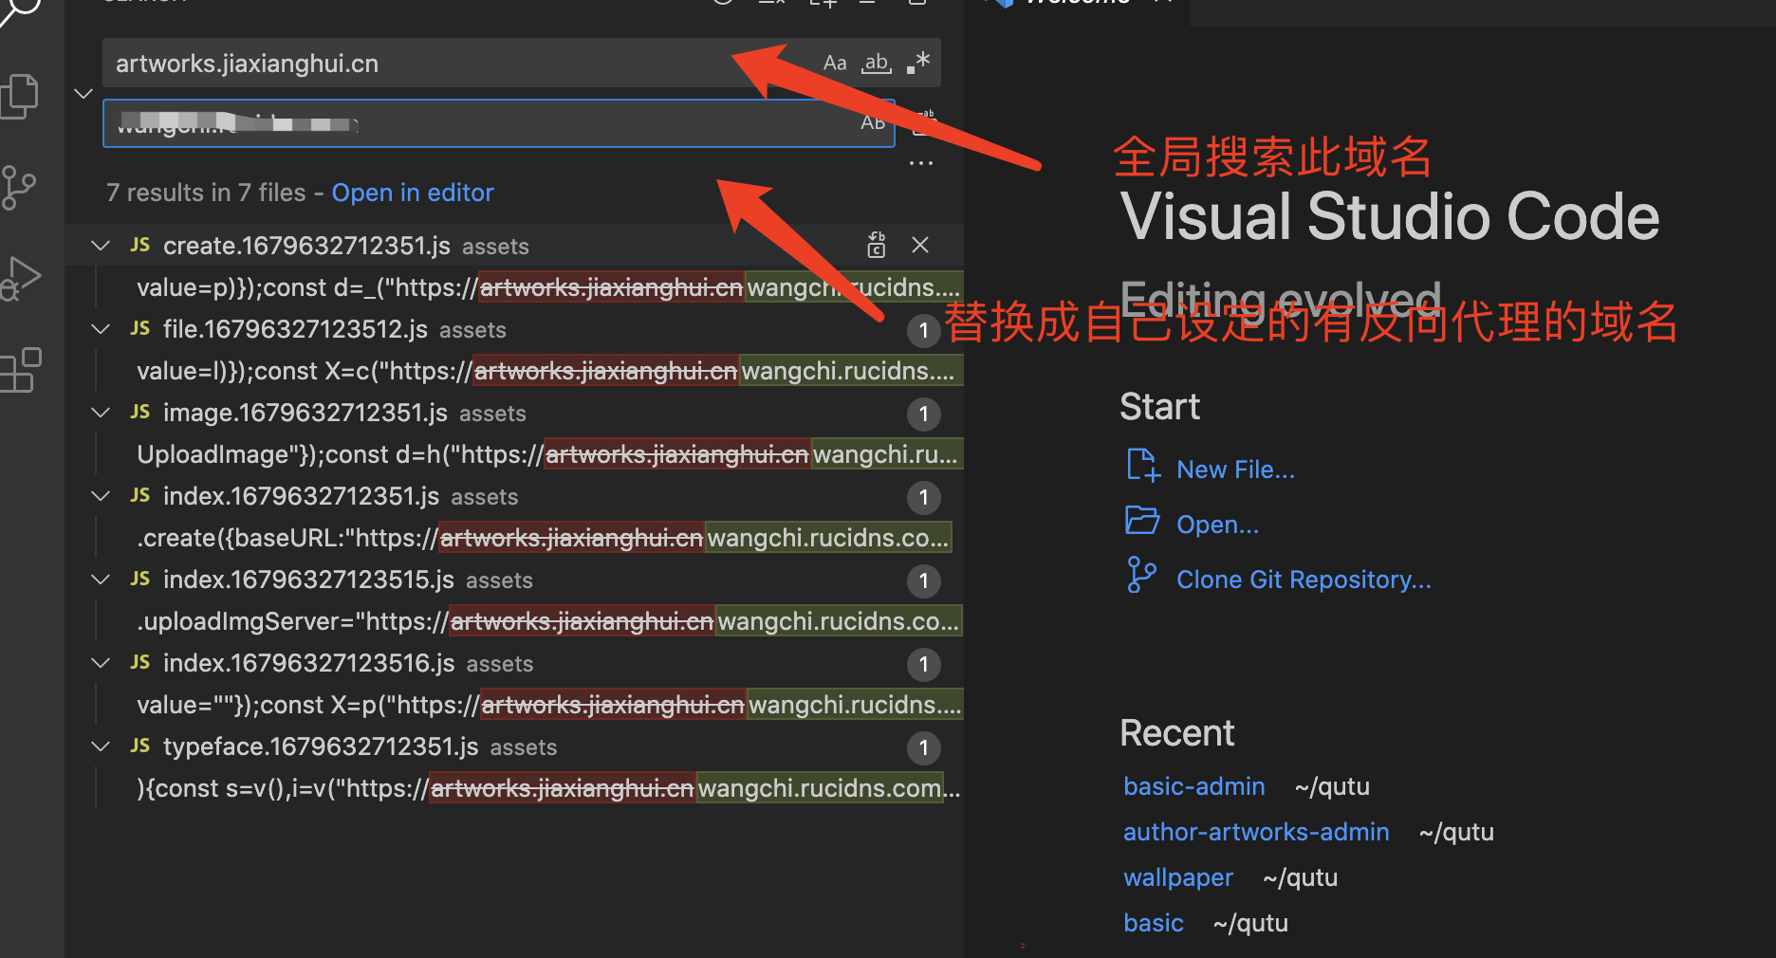1776x958 pixels.
Task: Click the folder Open icon on Welcome page
Action: coord(1142,521)
